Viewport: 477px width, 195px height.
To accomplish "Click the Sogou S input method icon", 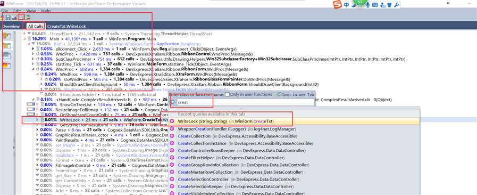I will click(337, 5).
